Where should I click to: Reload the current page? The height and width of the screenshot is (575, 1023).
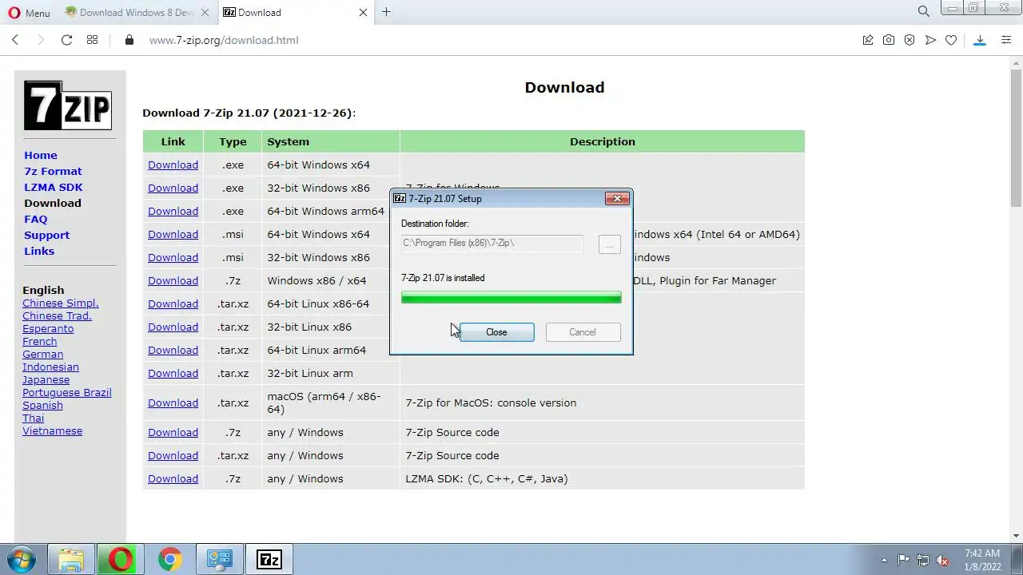pyautogui.click(x=67, y=40)
